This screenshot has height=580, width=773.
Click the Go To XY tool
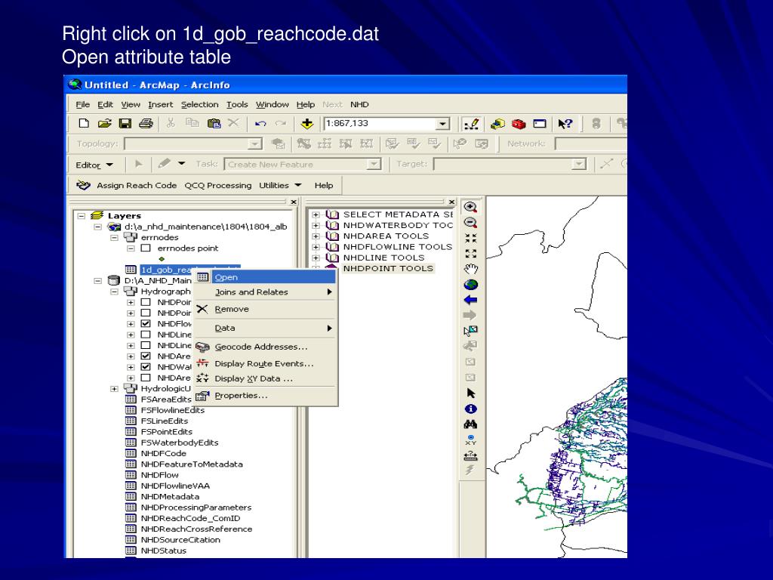coord(471,440)
